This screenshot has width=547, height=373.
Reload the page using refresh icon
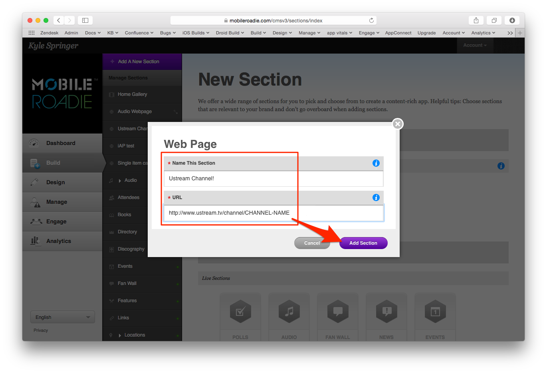point(371,20)
